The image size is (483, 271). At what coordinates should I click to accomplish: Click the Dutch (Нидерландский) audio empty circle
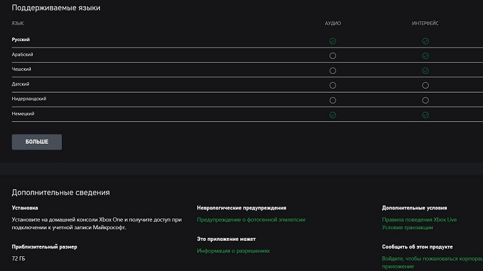332,100
